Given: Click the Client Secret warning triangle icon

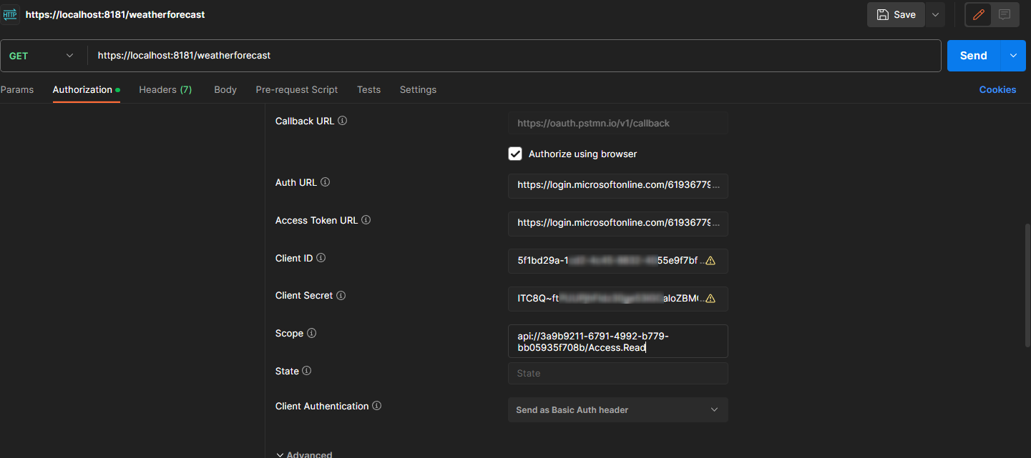Looking at the screenshot, I should (x=710, y=299).
